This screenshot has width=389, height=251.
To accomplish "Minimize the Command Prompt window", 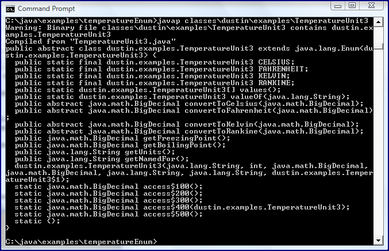I will pos(338,5).
